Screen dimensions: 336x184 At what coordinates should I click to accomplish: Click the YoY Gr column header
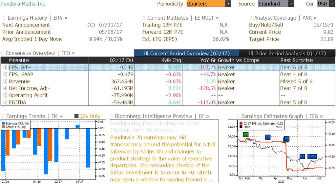(199, 60)
